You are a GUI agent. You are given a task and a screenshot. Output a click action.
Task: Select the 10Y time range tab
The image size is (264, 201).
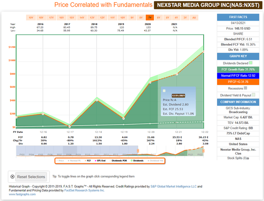pyautogui.click(x=123, y=17)
